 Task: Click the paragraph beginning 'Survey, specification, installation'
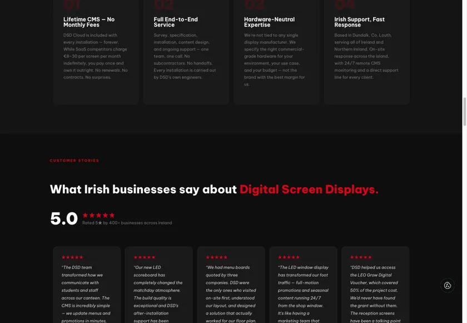(185, 56)
